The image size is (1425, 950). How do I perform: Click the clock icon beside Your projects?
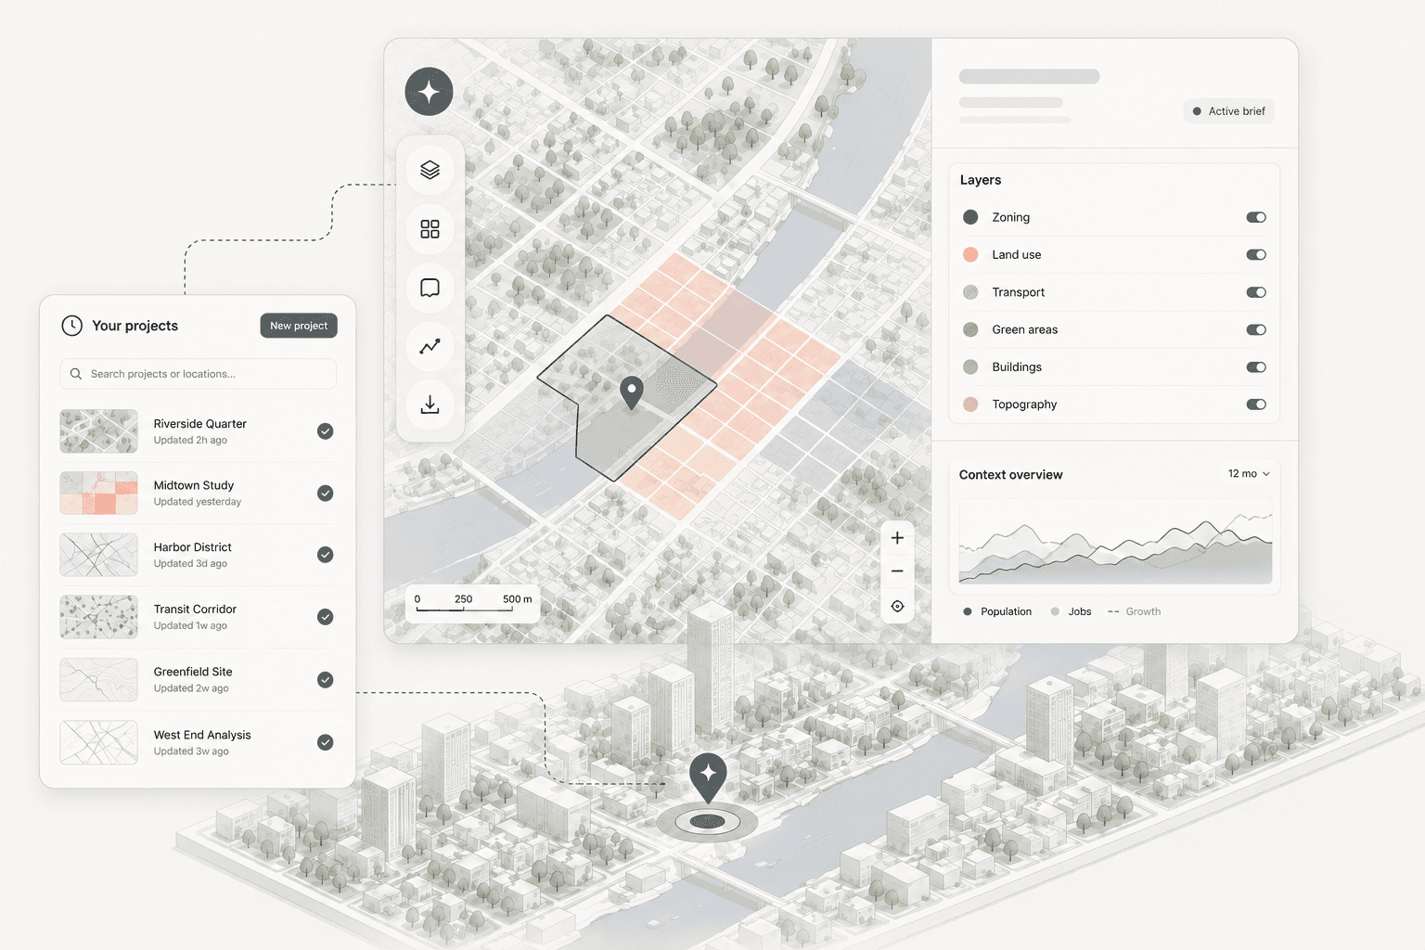[71, 326]
